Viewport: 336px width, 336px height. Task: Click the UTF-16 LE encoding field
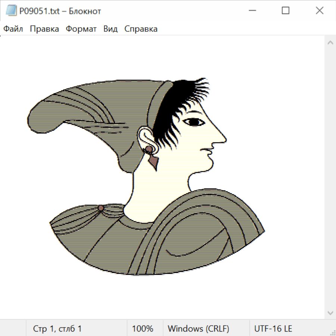273,329
